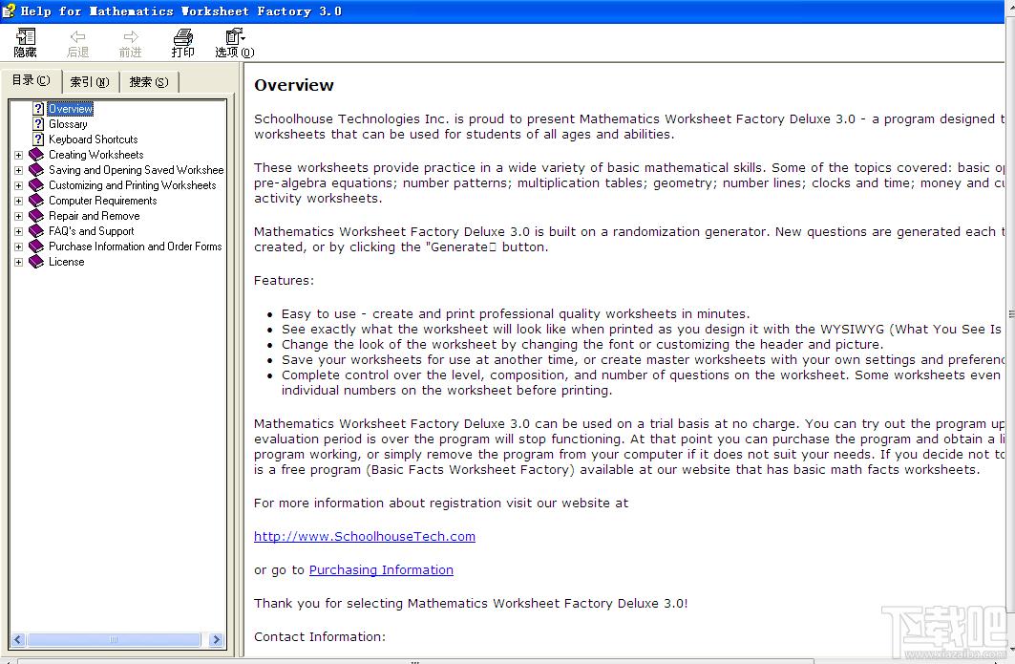Viewport: 1015px width, 664px height.
Task: Click the Keyboard Shortcuts page icon
Action: pyautogui.click(x=38, y=139)
